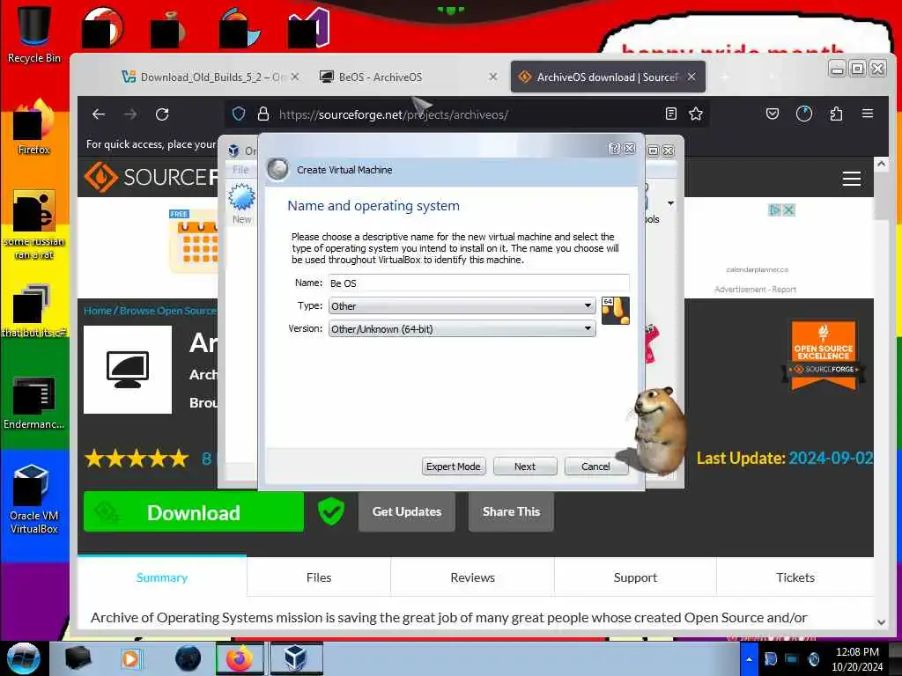This screenshot has width=902, height=676.
Task: Click the Open Source Excellence badge
Action: 824,356
